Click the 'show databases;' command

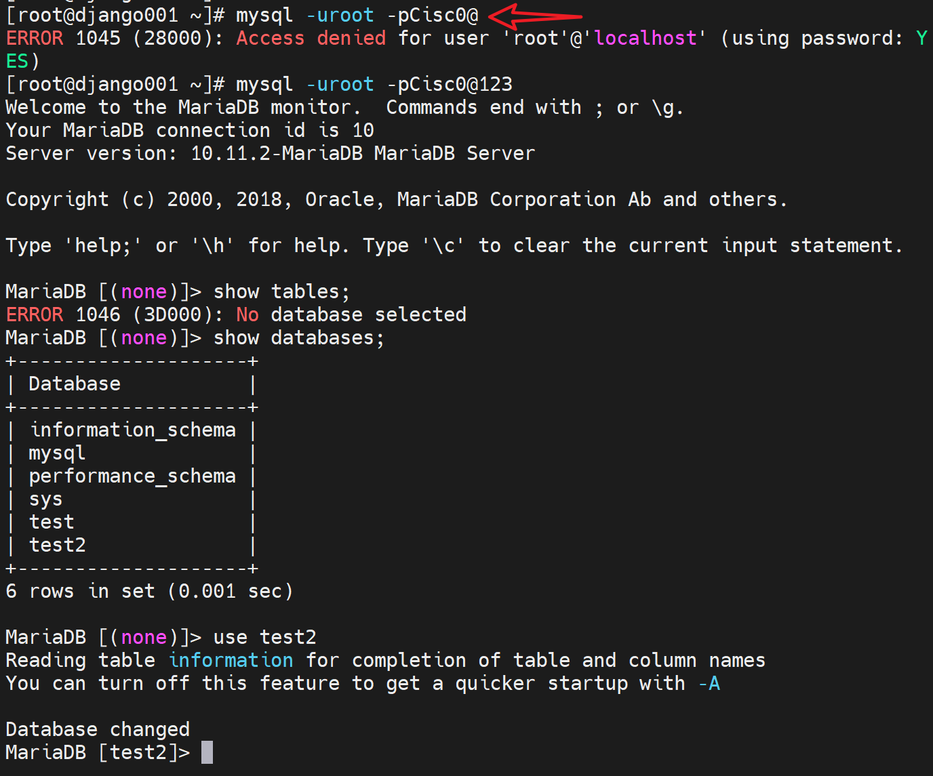click(298, 338)
